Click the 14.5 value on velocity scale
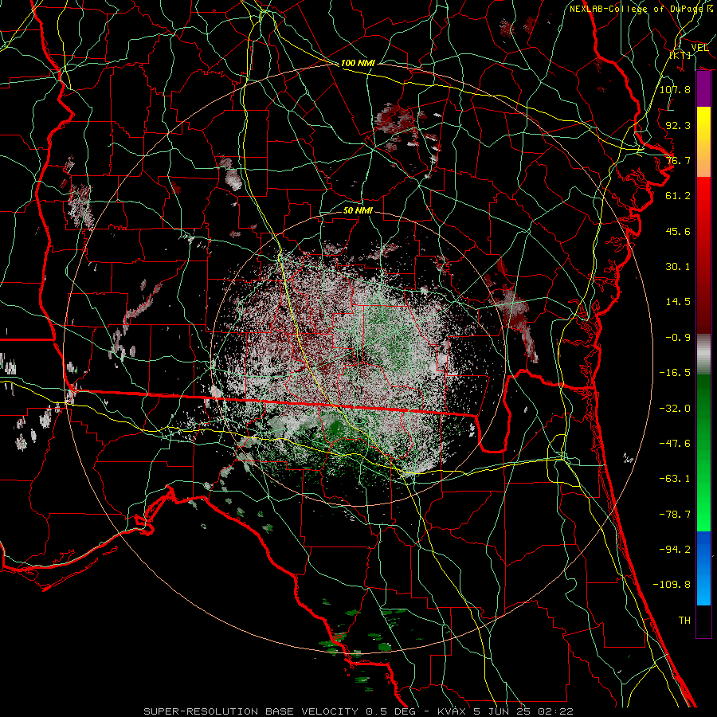Image resolution: width=717 pixels, height=717 pixels. (x=678, y=301)
